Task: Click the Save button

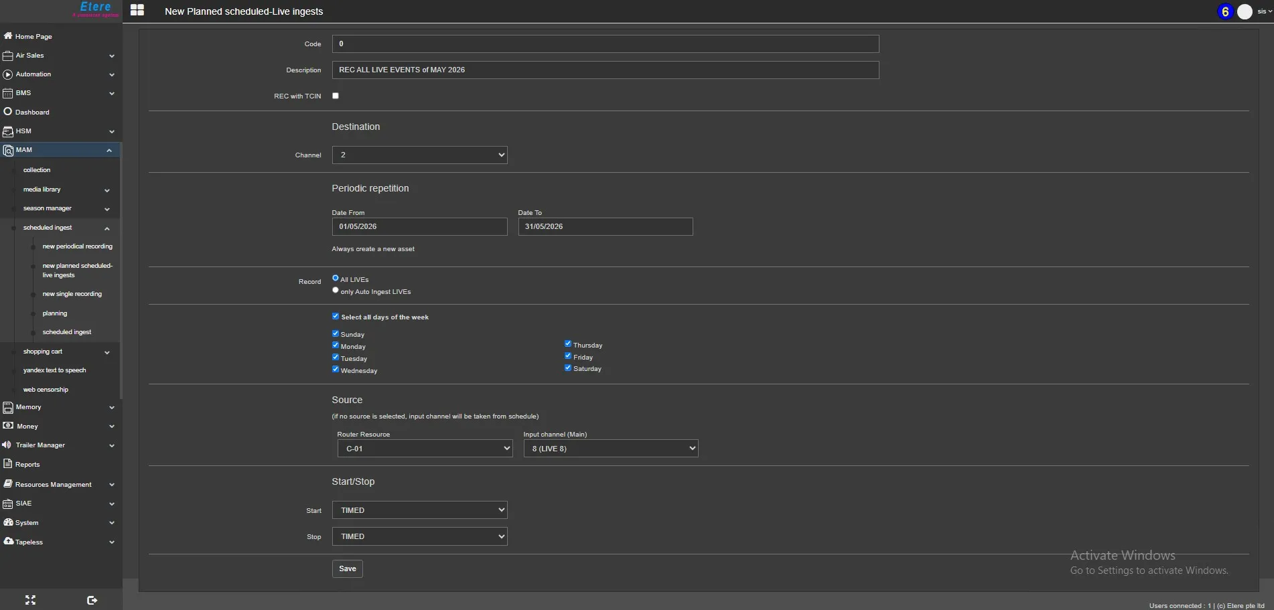Action: [347, 568]
